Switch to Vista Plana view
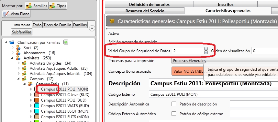Viewport: 278px width, 122px height. [16, 14]
